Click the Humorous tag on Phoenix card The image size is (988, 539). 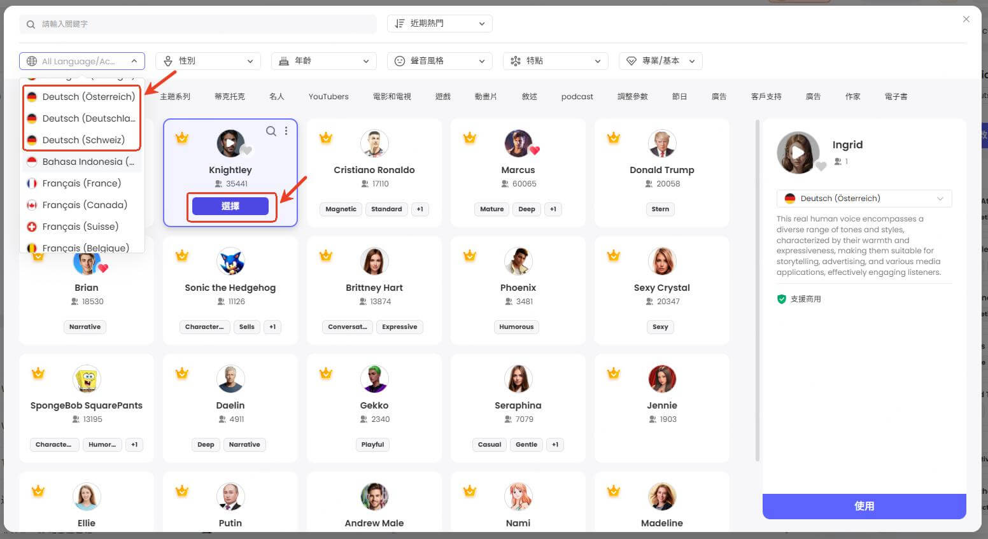tap(516, 327)
